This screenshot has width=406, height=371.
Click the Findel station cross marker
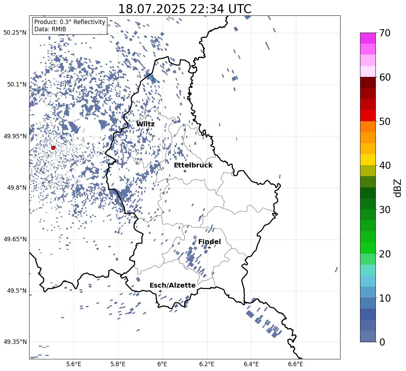[209, 248]
